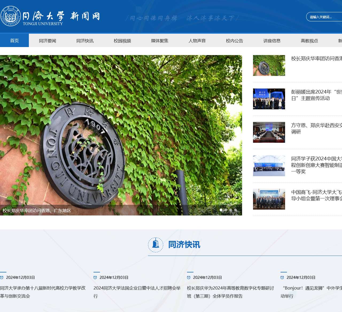Click the bell icon beside 同济快讯
The image size is (342, 312).
click(156, 245)
